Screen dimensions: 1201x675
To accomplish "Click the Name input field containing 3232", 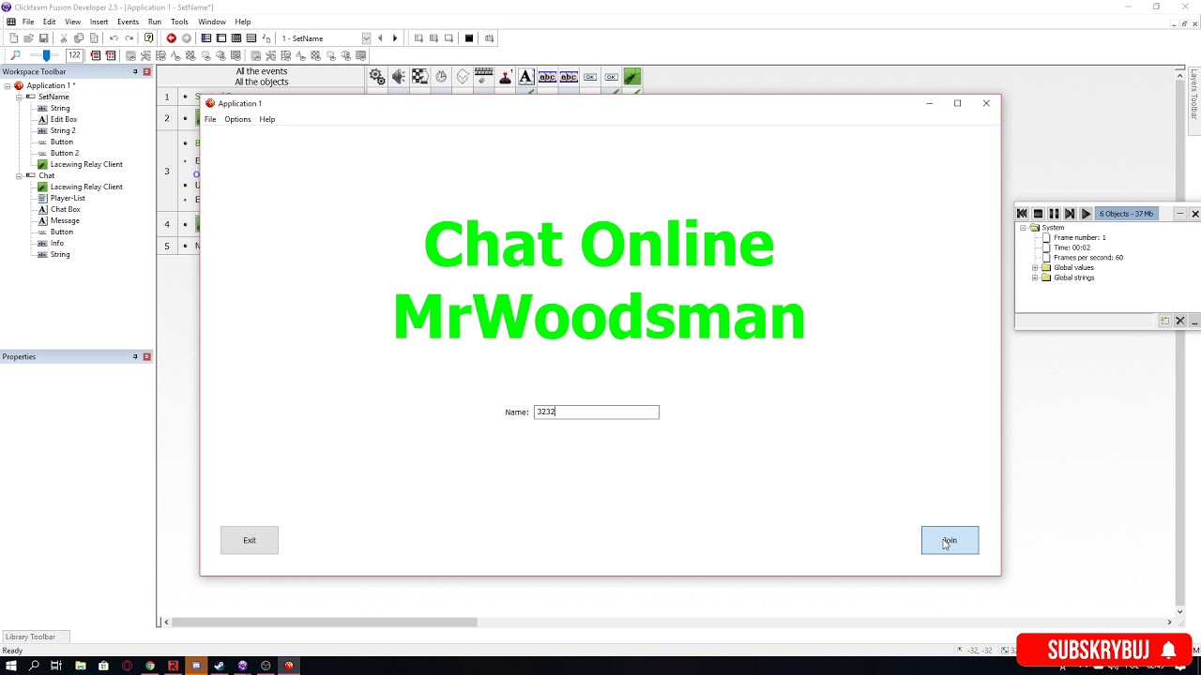I will 597,412.
